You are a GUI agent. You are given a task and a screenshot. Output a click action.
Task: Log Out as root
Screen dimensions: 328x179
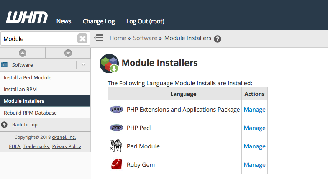pyautogui.click(x=145, y=21)
